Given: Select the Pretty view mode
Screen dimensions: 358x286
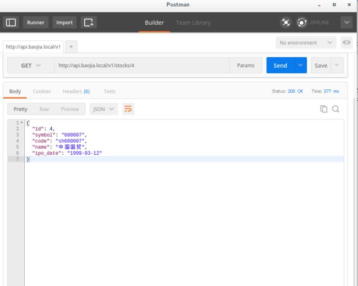Looking at the screenshot, I should coord(20,109).
